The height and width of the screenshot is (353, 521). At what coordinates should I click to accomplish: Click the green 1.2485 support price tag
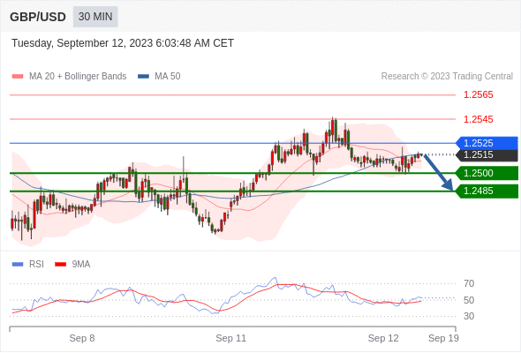click(487, 191)
